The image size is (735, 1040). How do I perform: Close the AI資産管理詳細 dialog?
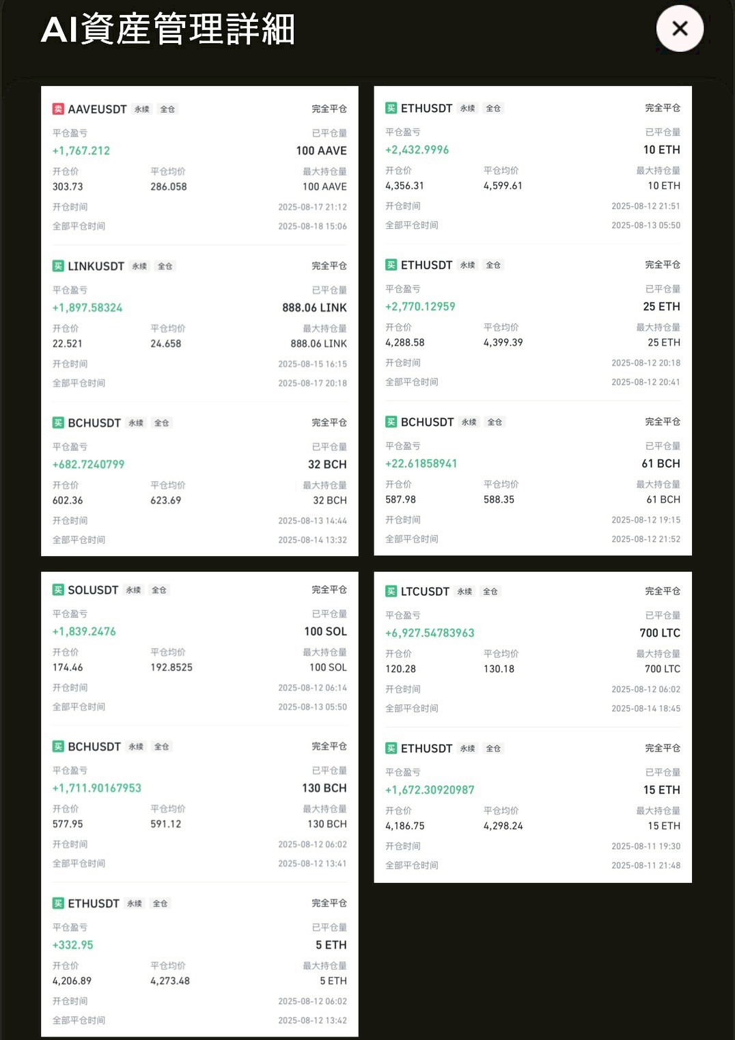(x=679, y=29)
